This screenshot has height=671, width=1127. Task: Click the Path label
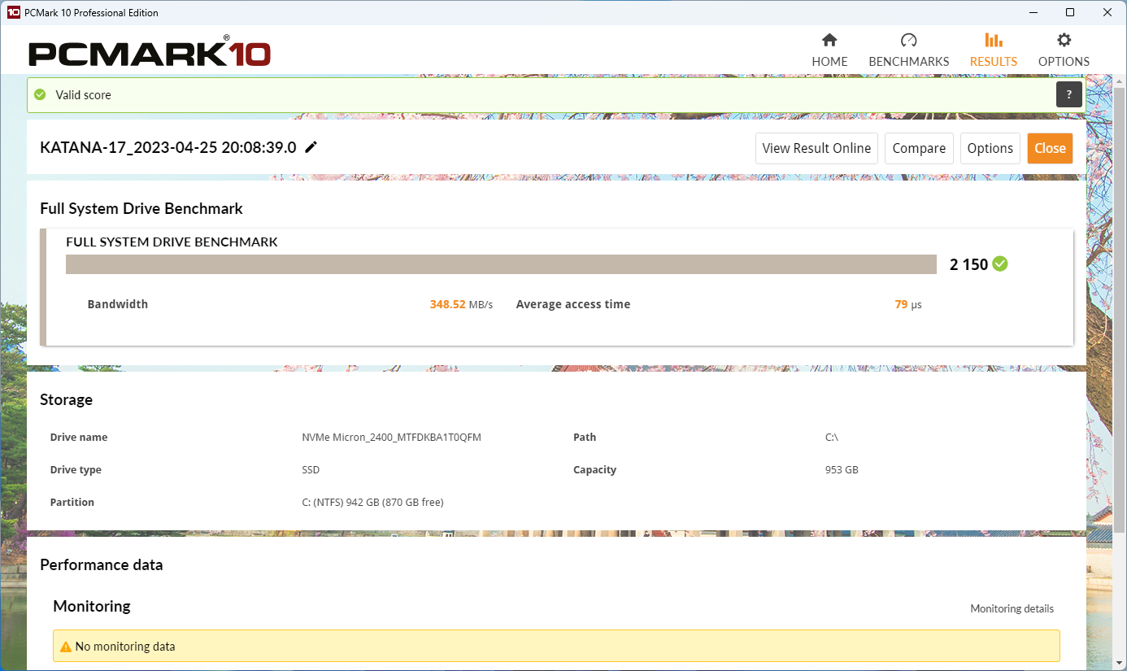click(x=585, y=438)
